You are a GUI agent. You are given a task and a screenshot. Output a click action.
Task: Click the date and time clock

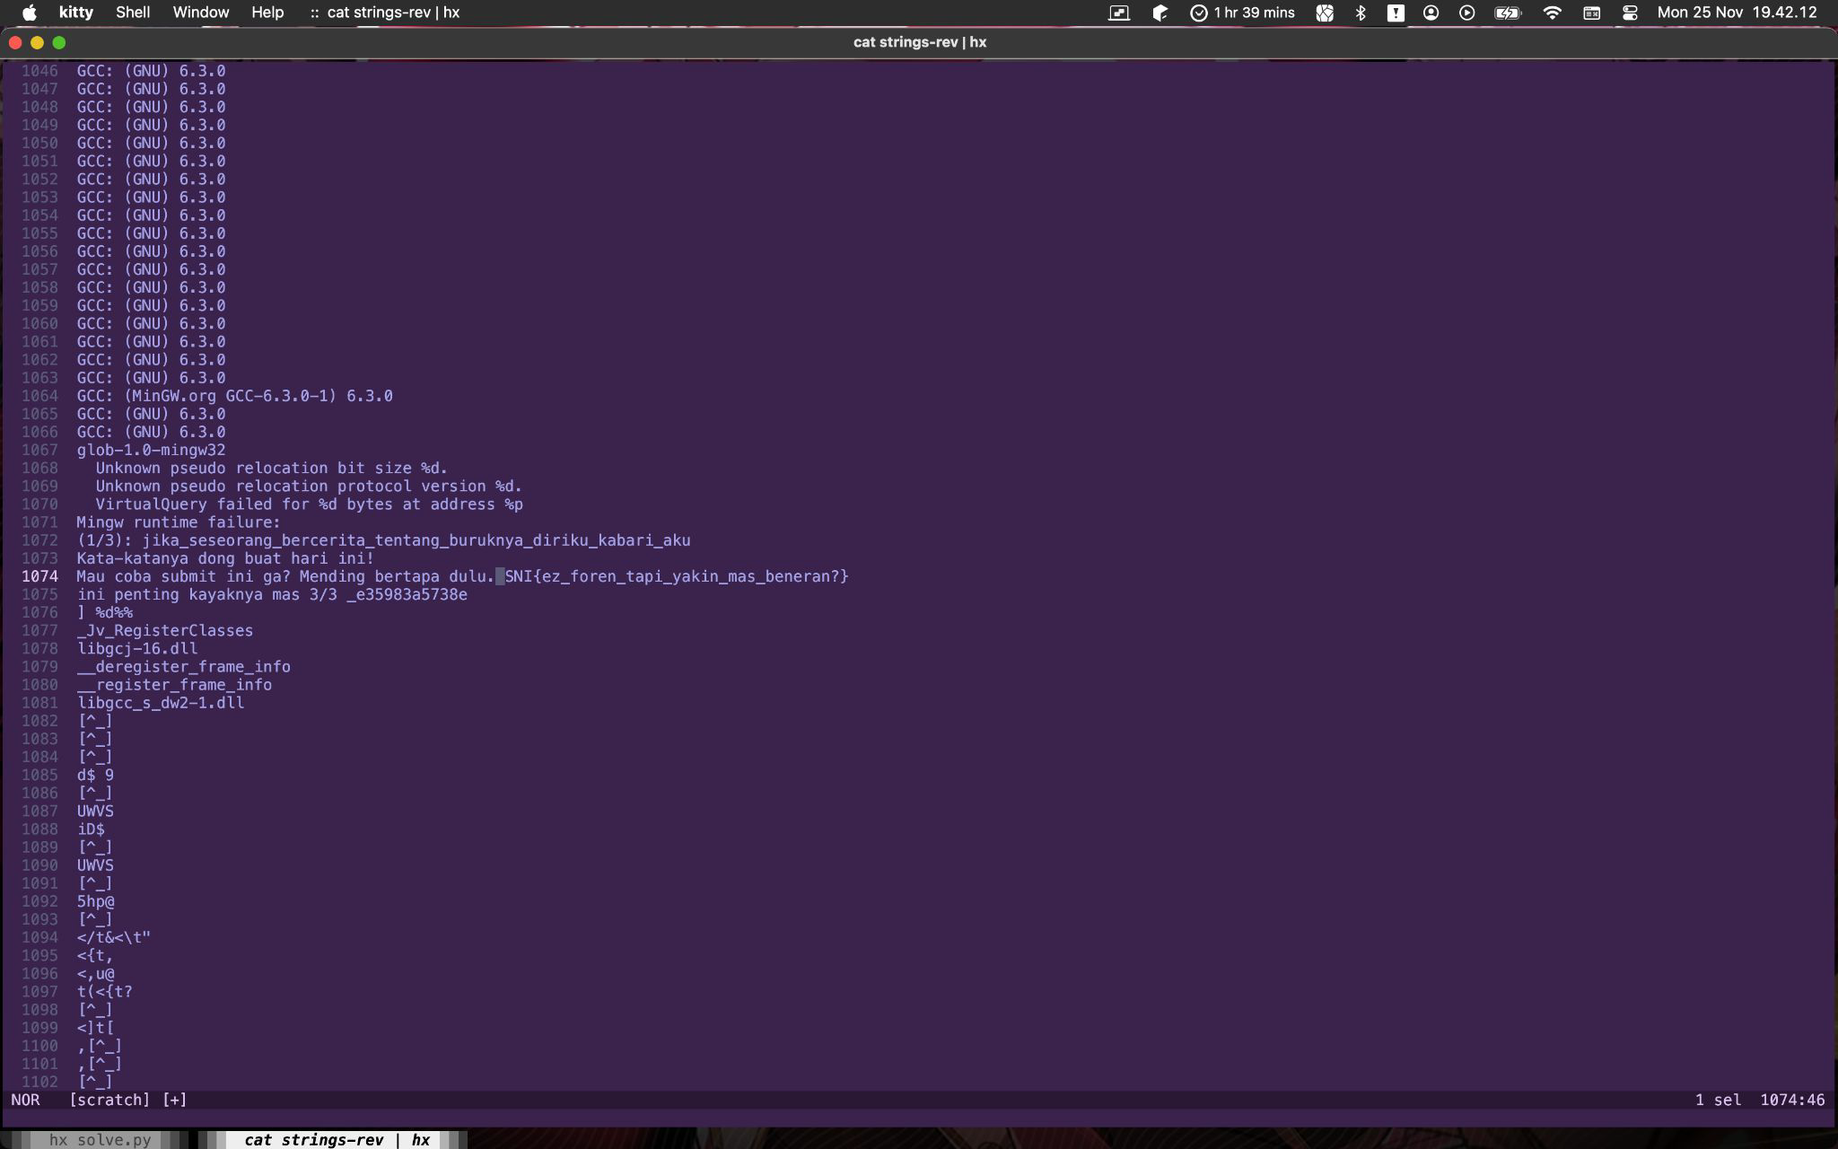[1737, 13]
